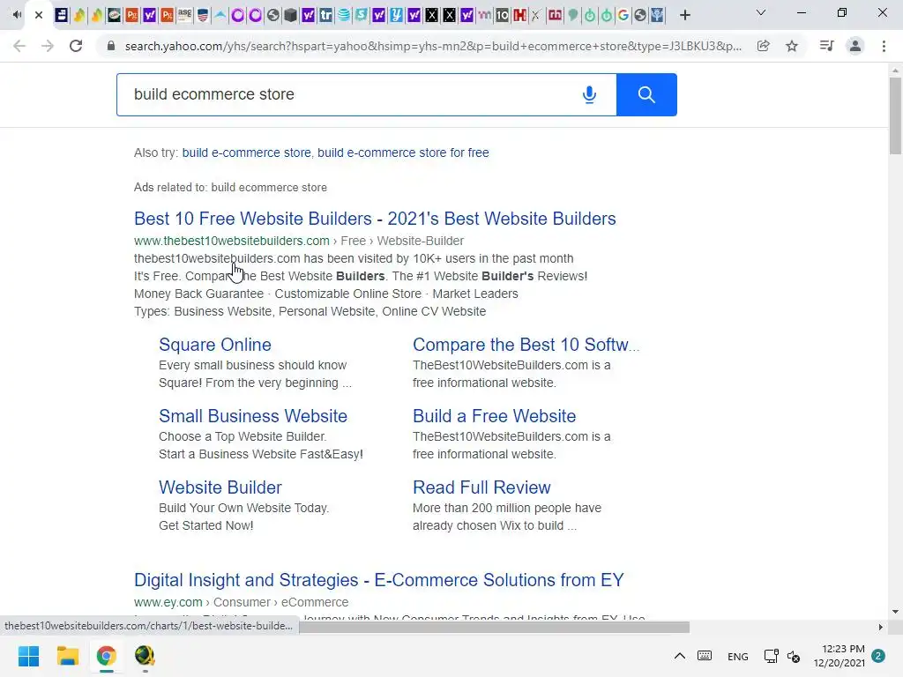Click the scroll-down arrow of vertical scrollbar
The height and width of the screenshot is (677, 903).
(895, 612)
